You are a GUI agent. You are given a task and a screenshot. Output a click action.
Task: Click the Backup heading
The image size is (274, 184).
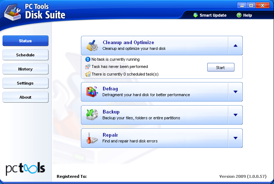click(111, 112)
